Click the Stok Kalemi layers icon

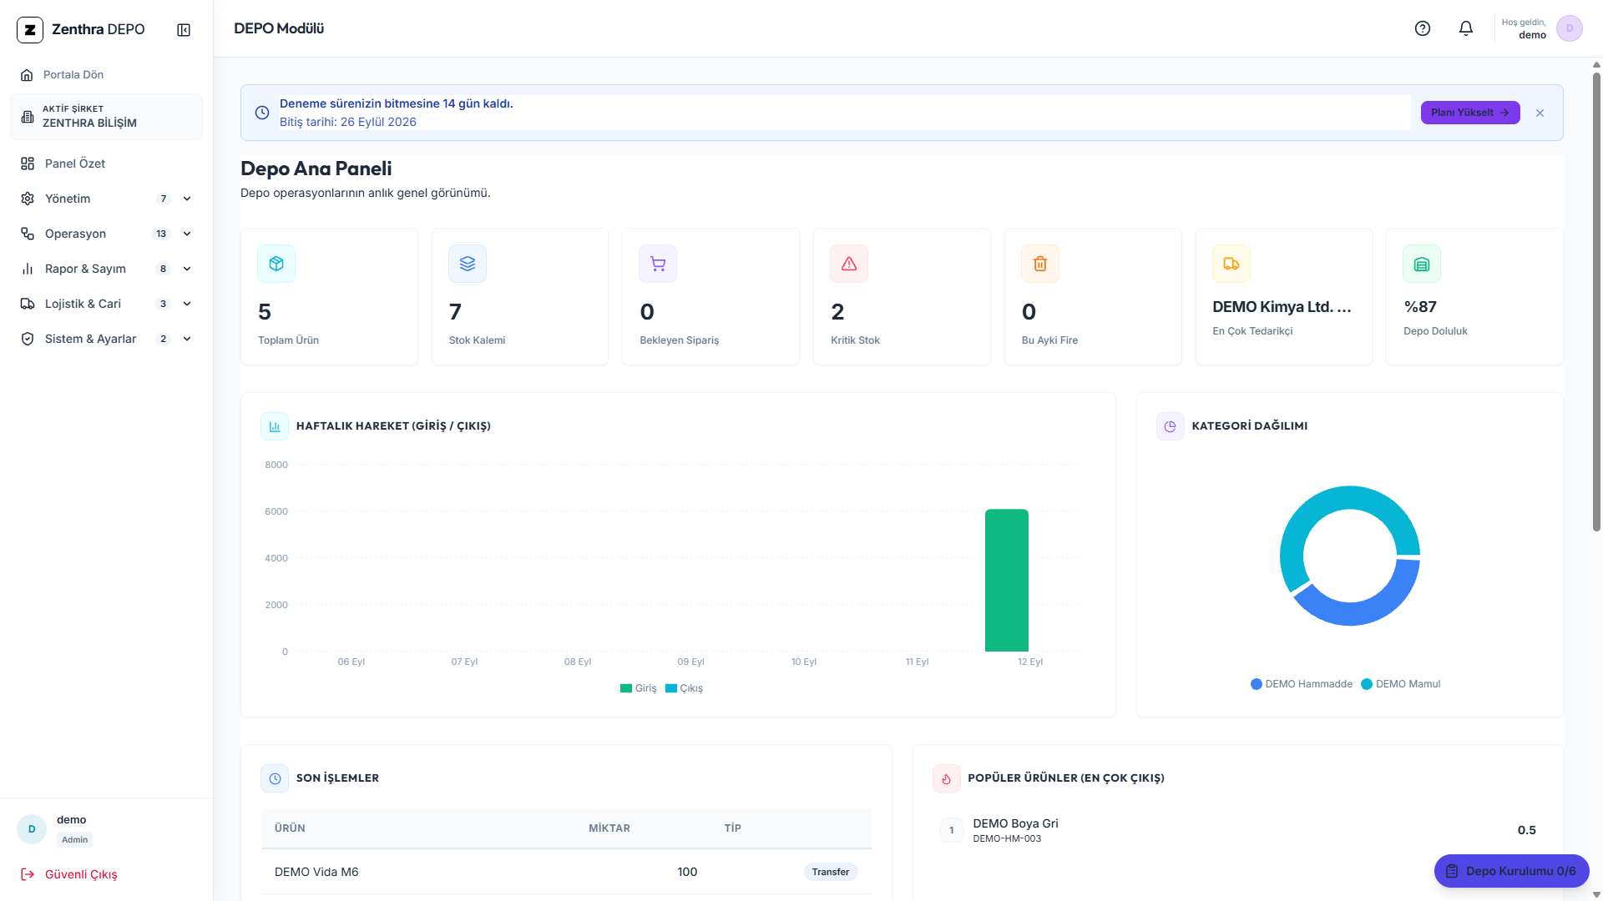click(468, 264)
